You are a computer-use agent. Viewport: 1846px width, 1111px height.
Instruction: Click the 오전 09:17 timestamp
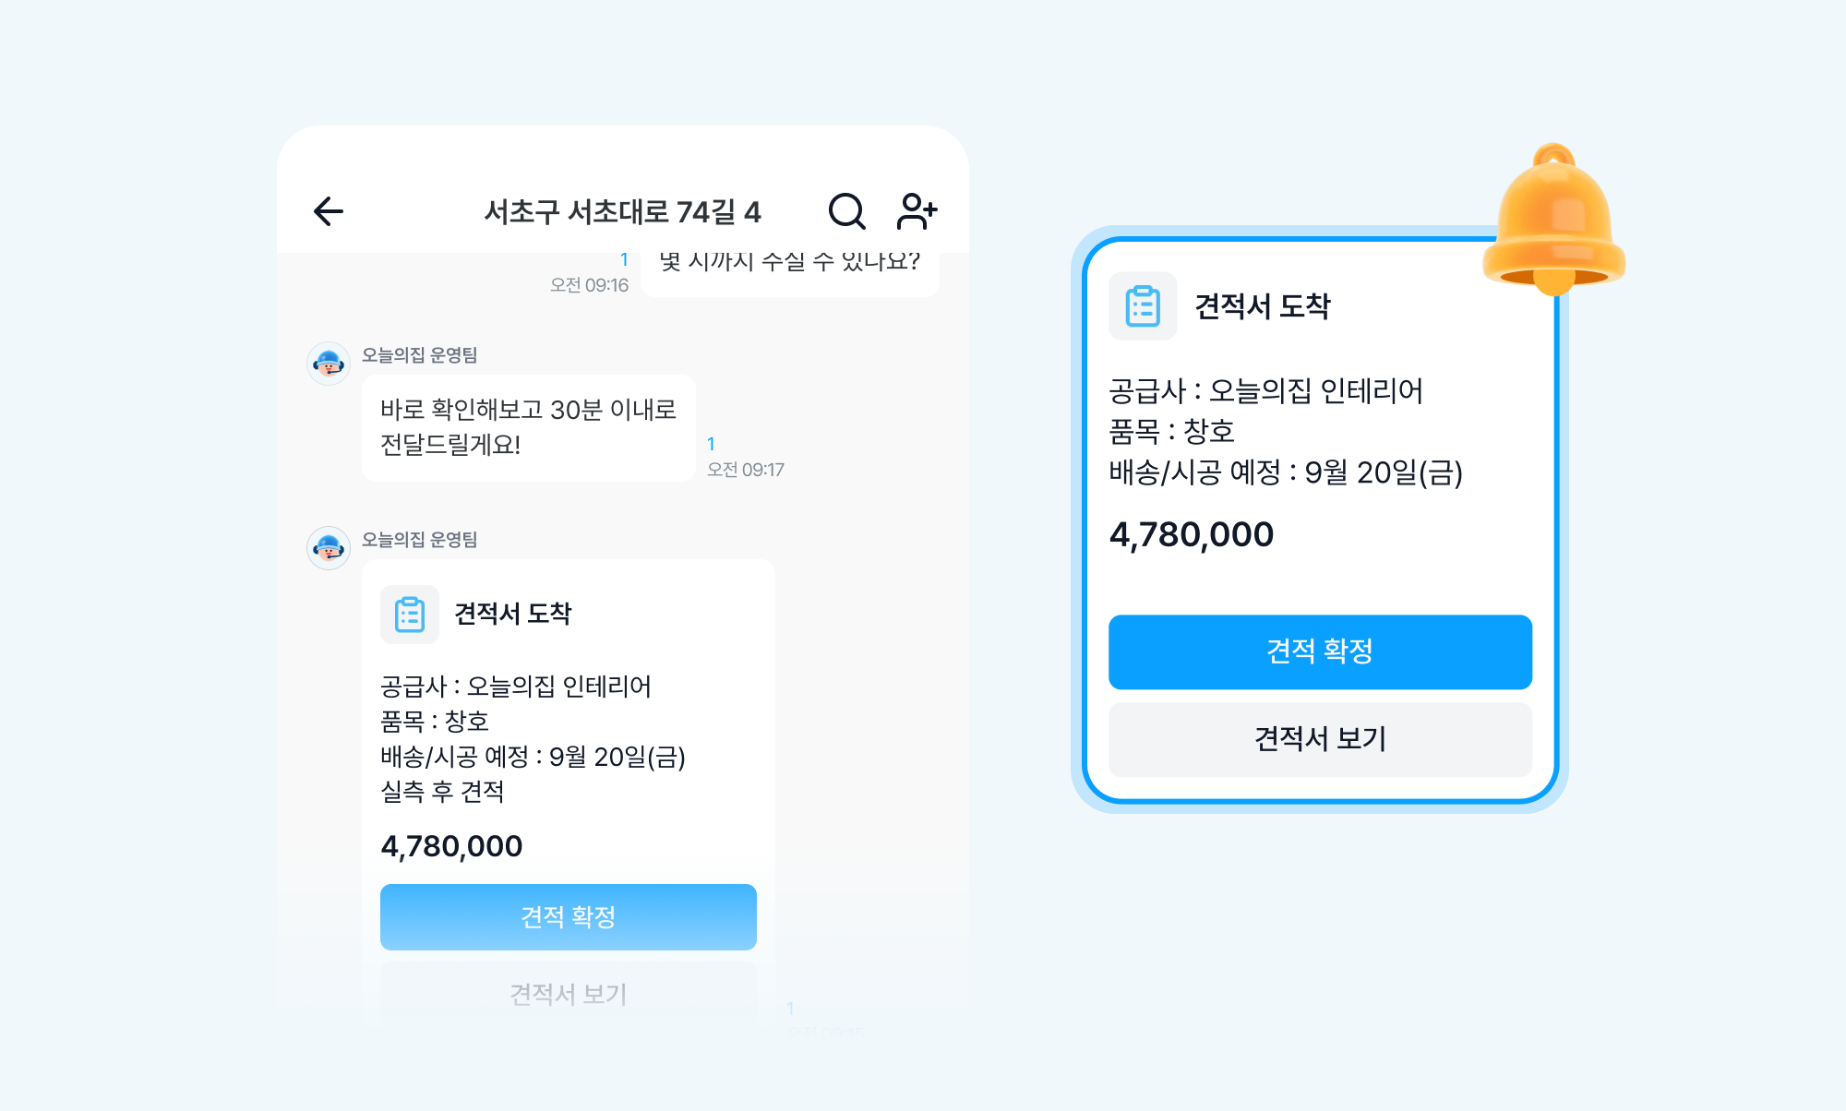[x=745, y=470]
